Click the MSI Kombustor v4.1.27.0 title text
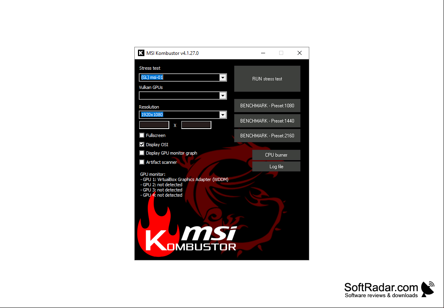The width and height of the screenshot is (444, 308). [x=172, y=53]
